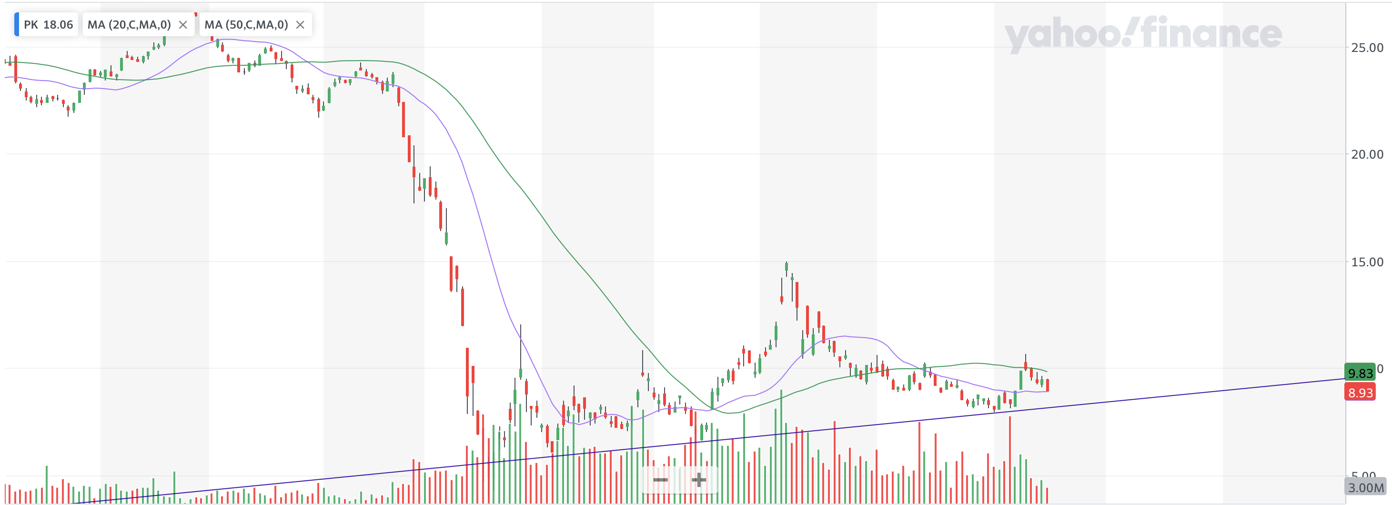Remove the MA (50,C,MA,0) indicator

tap(301, 25)
